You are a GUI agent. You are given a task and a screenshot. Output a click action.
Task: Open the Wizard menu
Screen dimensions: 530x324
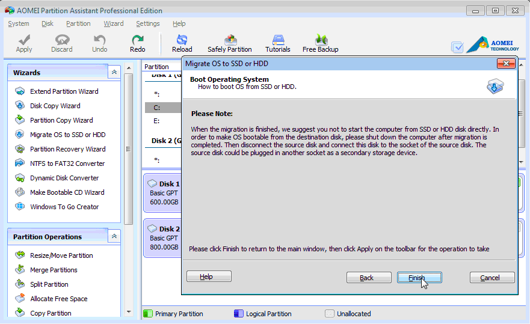pyautogui.click(x=114, y=23)
